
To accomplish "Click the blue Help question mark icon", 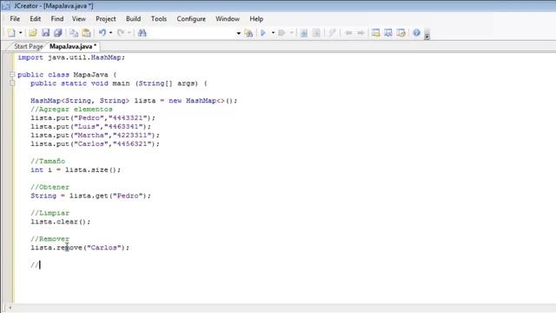I will pos(417,33).
